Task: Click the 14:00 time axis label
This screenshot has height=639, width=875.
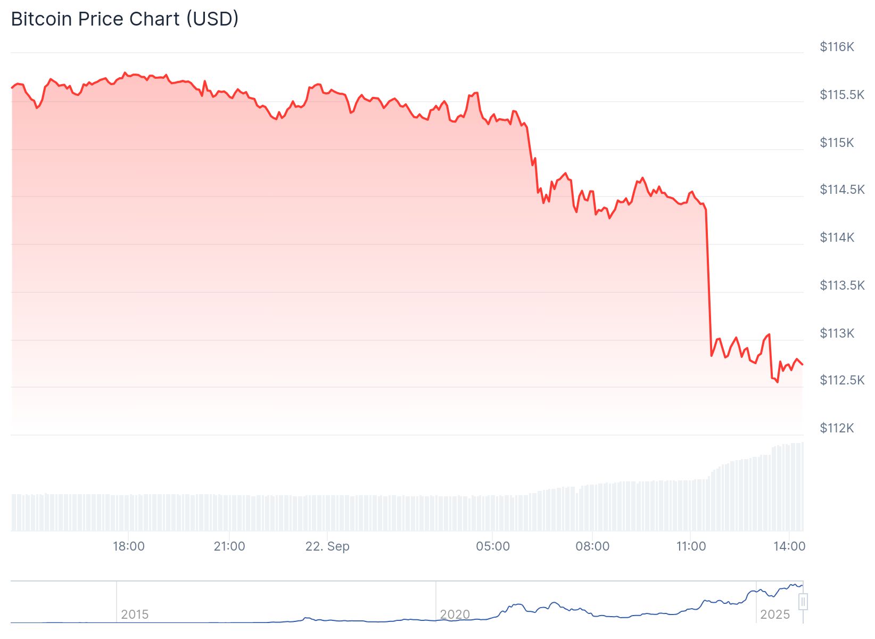Action: coord(789,546)
